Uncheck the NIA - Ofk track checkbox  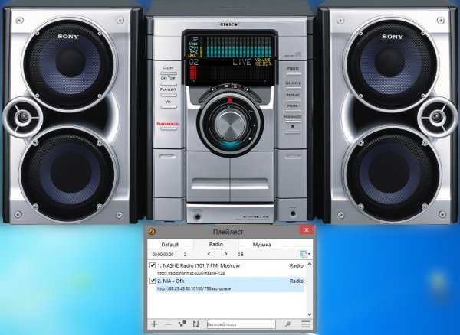tap(153, 281)
